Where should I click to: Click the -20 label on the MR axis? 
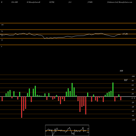pos(133,103)
